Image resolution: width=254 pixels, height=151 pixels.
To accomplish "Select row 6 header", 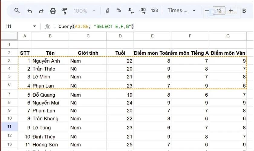I will coord(9,85).
